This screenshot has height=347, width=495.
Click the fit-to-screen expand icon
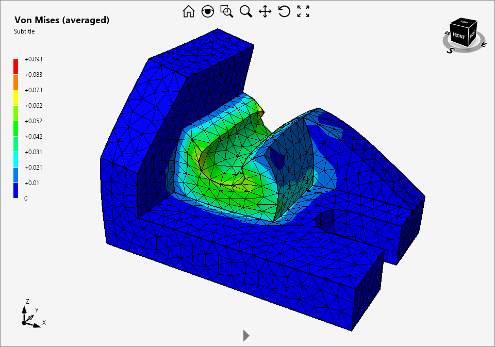303,11
